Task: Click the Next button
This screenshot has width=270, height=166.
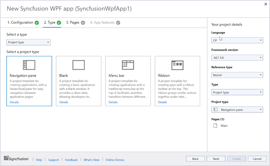Action: click(216, 159)
